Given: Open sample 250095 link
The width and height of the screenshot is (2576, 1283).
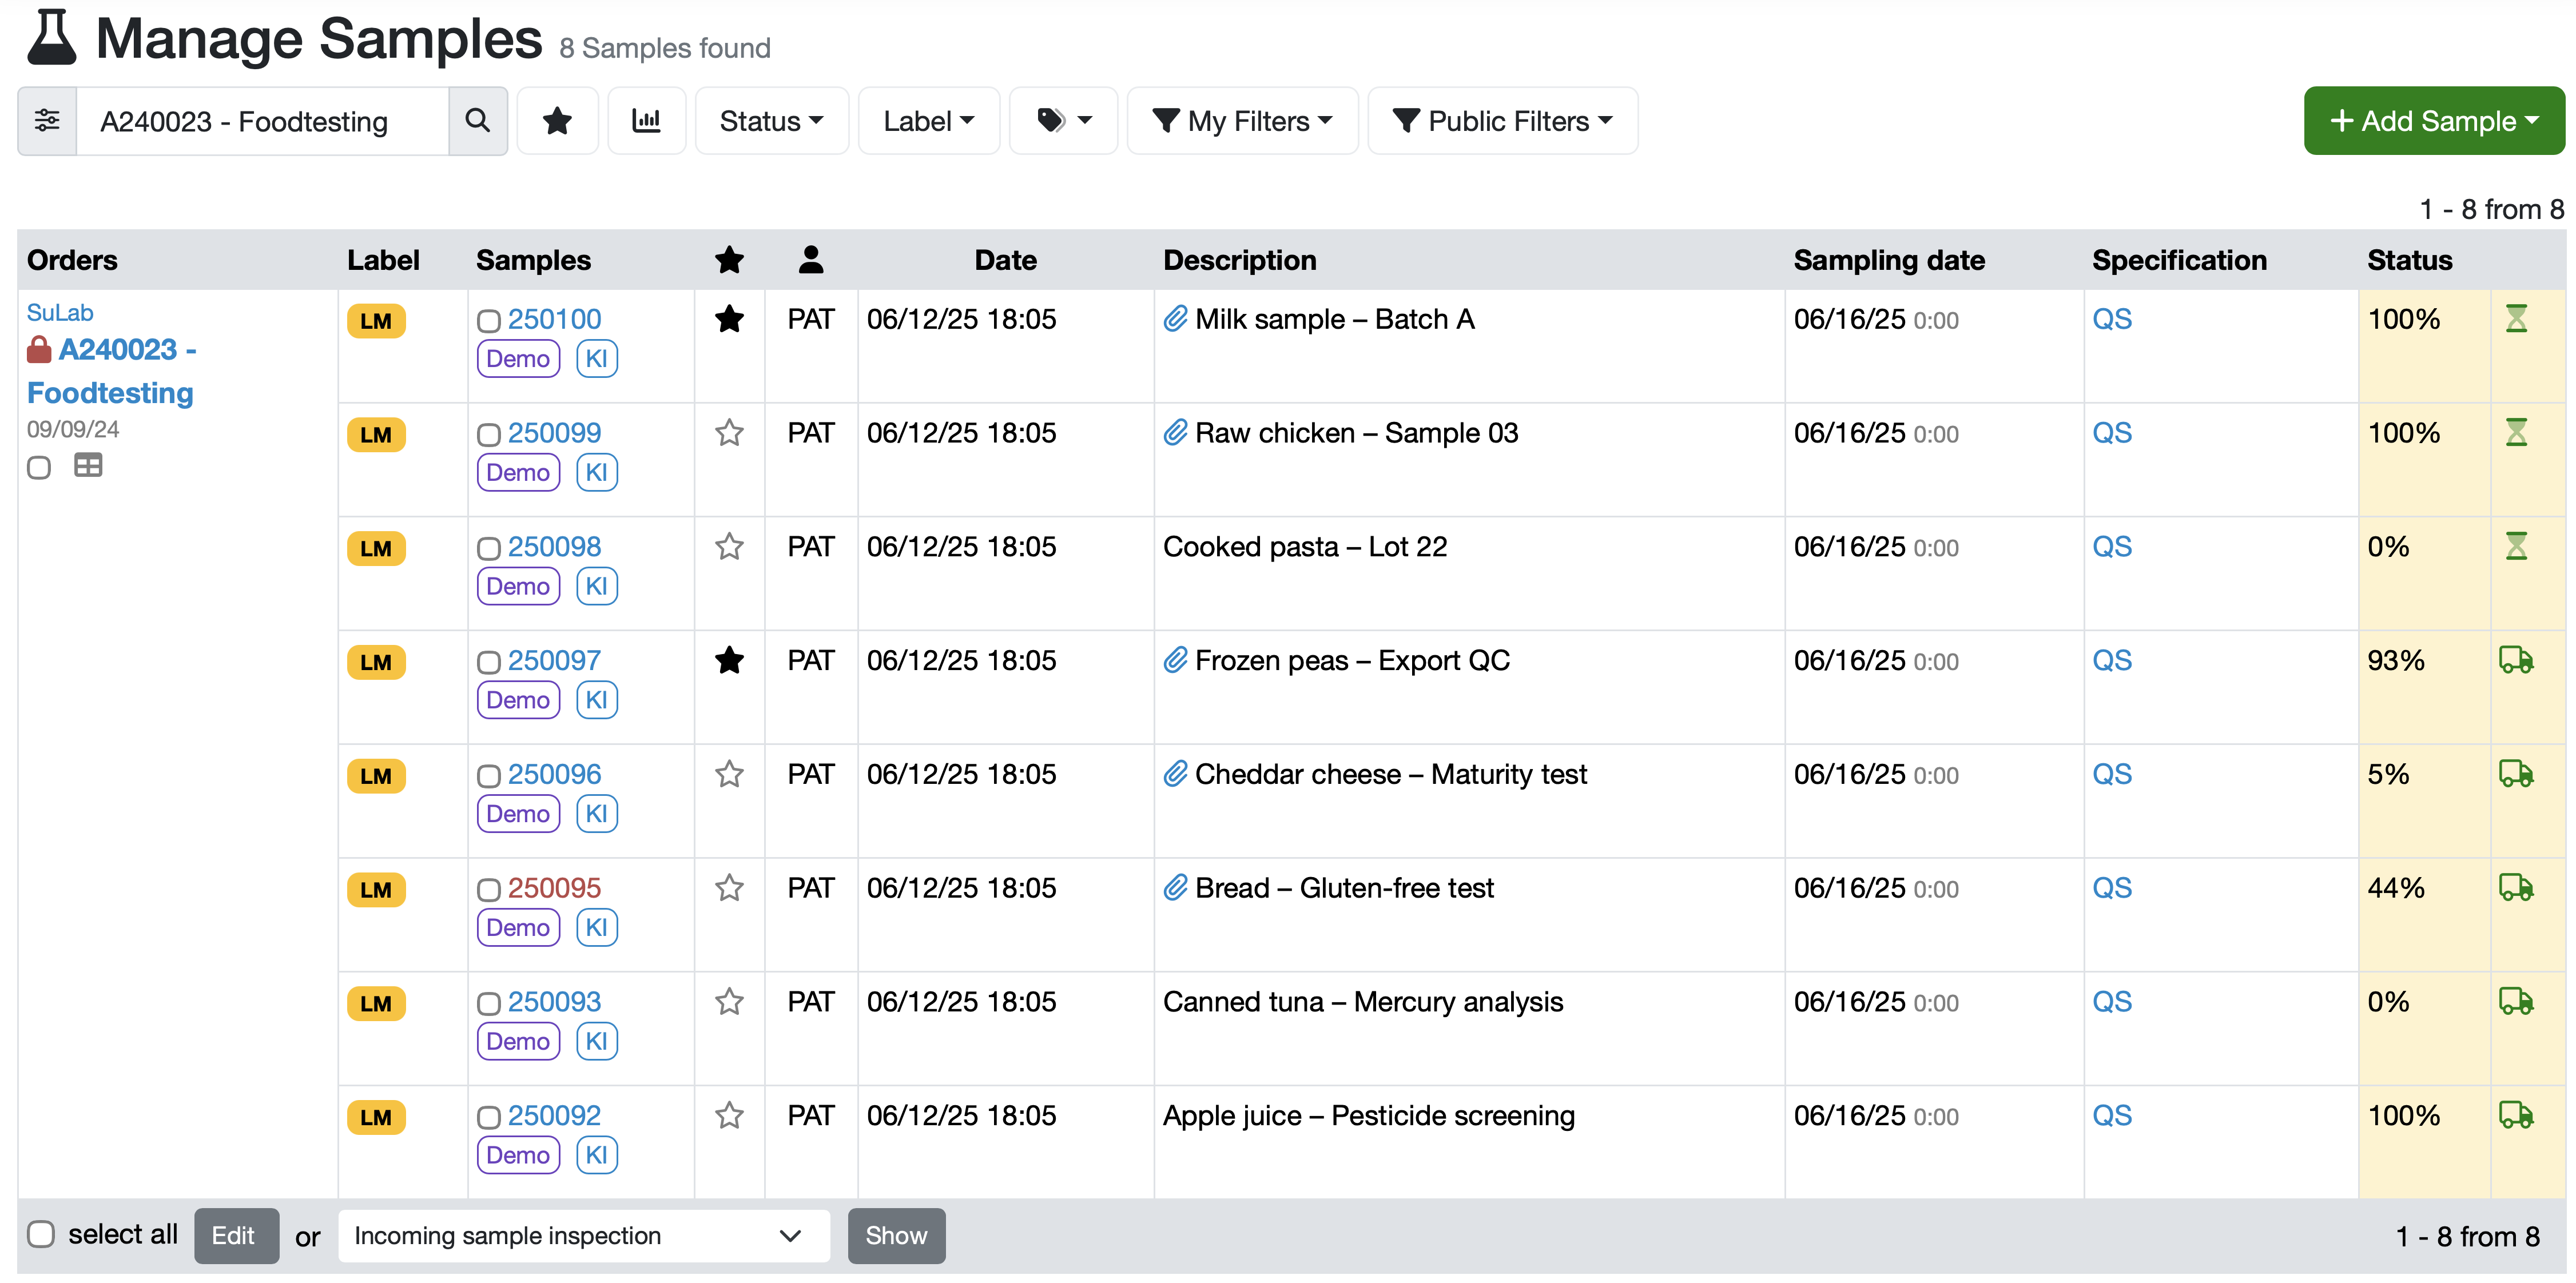Looking at the screenshot, I should [x=554, y=888].
